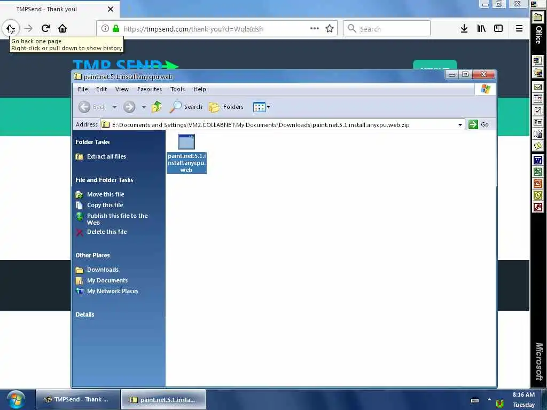Open Help menu in zip window
This screenshot has width=547, height=410.
pyautogui.click(x=200, y=89)
